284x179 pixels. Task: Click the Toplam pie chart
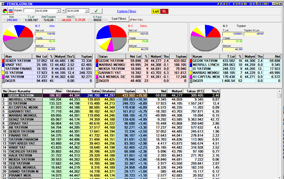coord(206,38)
